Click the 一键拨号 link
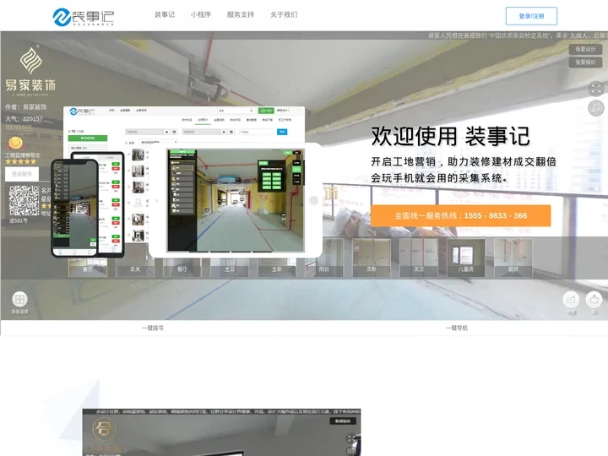Image resolution: width=608 pixels, height=456 pixels. (153, 328)
